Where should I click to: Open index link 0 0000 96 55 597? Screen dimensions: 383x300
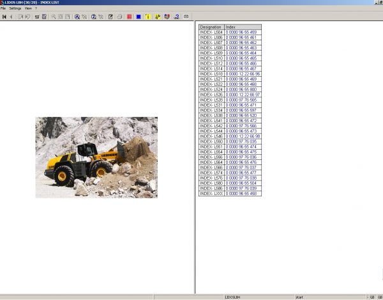point(241,111)
